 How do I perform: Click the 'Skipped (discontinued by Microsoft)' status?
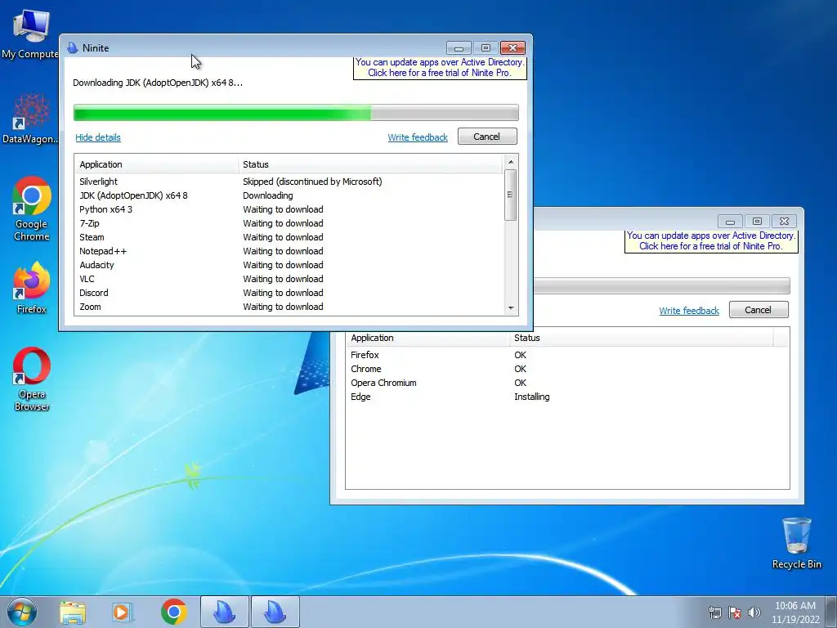tap(312, 182)
